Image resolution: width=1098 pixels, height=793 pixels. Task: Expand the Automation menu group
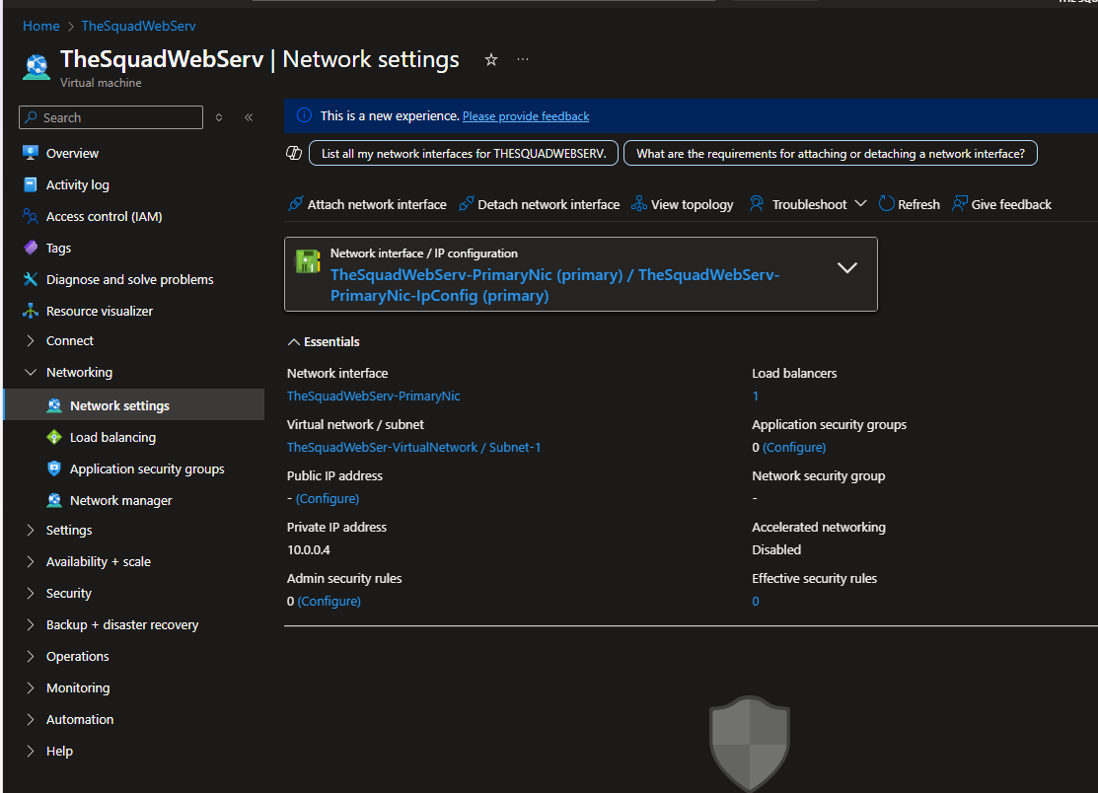[x=31, y=719]
